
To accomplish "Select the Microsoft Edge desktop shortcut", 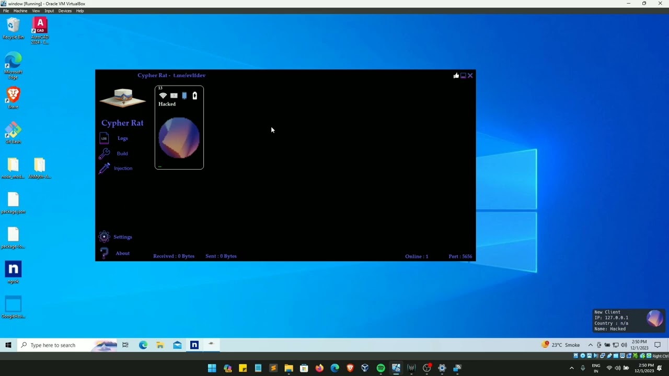I will tap(13, 66).
